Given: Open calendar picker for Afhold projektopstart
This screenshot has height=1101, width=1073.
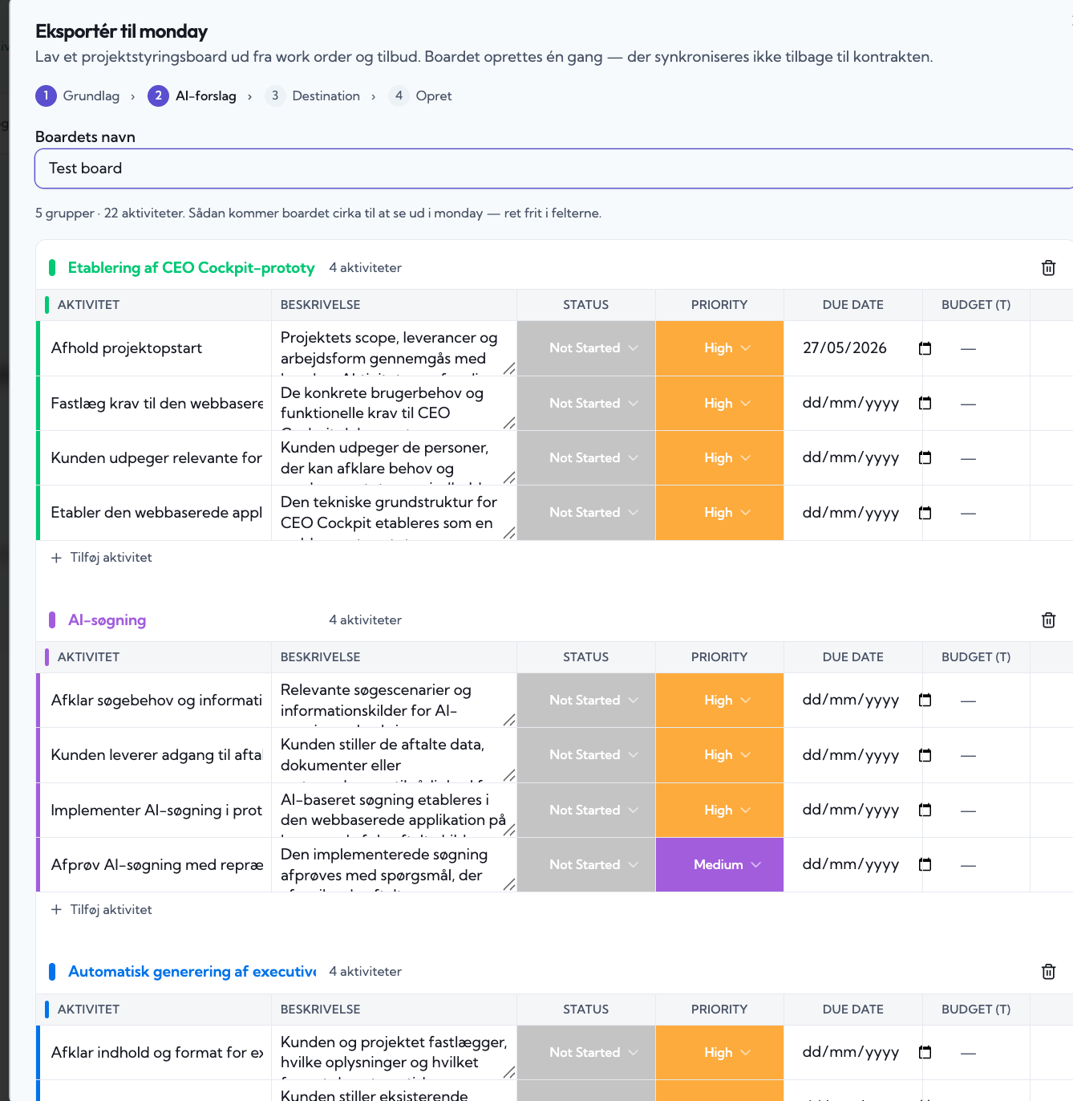Looking at the screenshot, I should [x=925, y=348].
